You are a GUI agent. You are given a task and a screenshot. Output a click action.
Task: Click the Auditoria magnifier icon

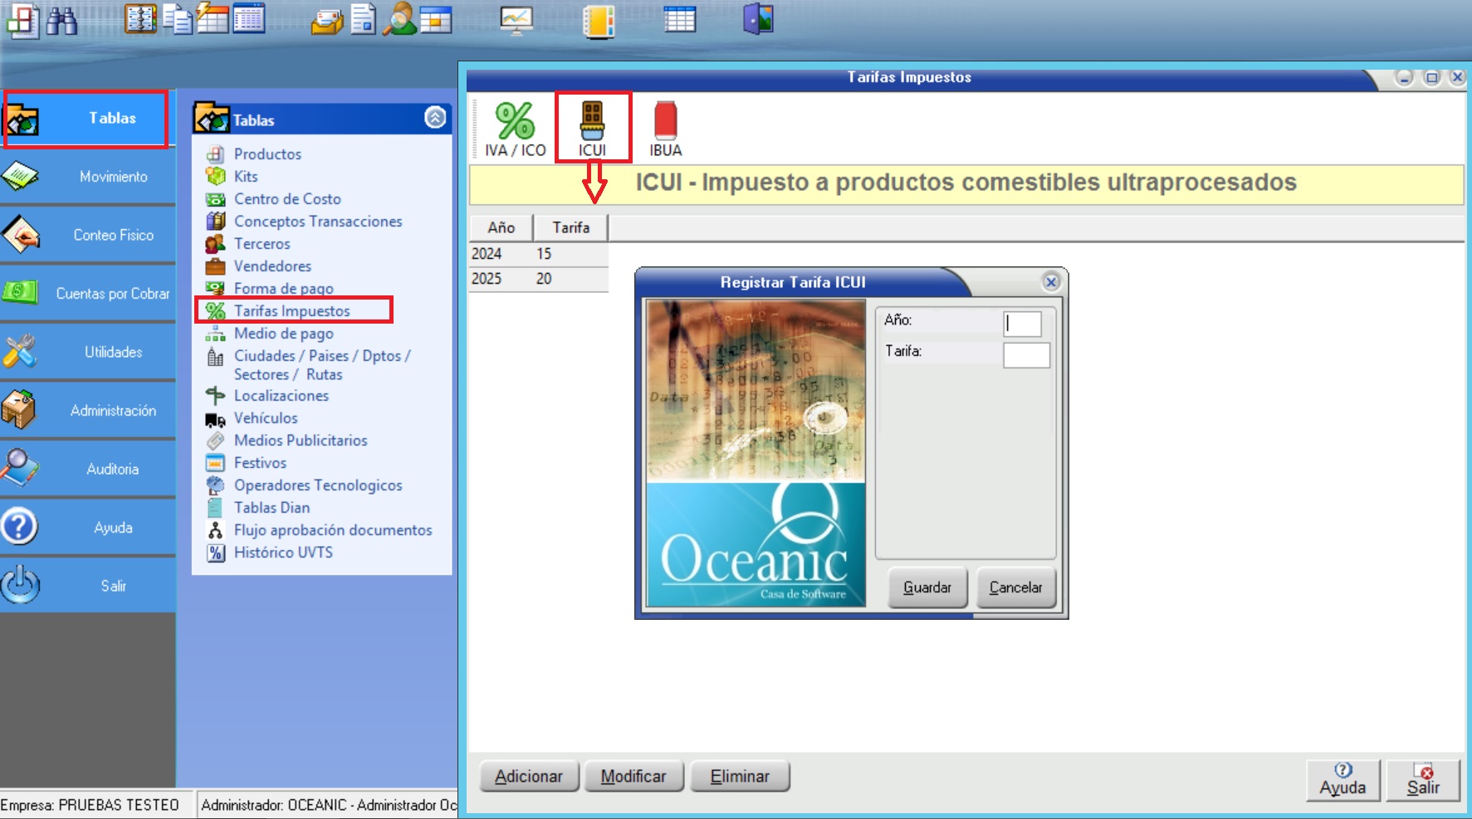[x=21, y=468]
